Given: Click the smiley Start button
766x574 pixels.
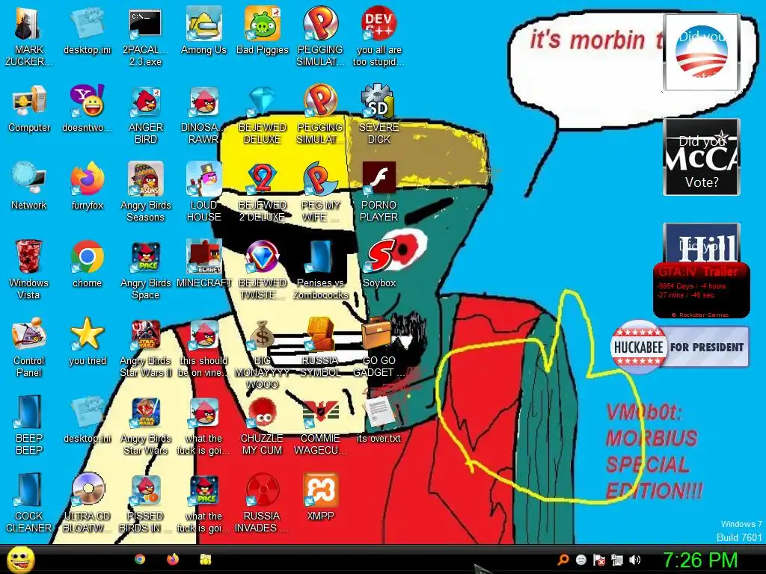Looking at the screenshot, I should tap(20, 560).
